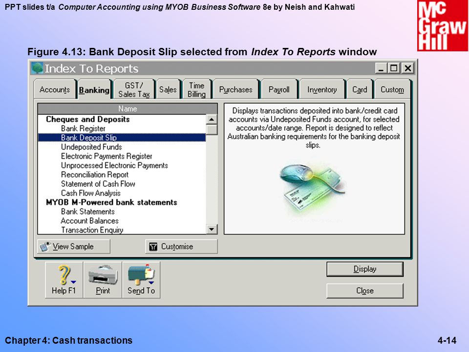Maximize the Index To Reports window
Image resolution: width=469 pixels, height=352 pixels.
(394, 68)
